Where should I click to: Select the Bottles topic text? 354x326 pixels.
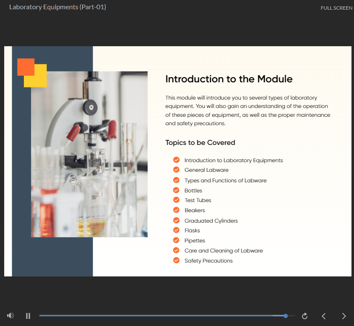[x=193, y=191]
